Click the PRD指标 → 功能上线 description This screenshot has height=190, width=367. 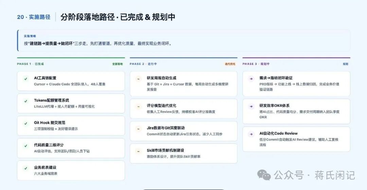tap(299, 87)
